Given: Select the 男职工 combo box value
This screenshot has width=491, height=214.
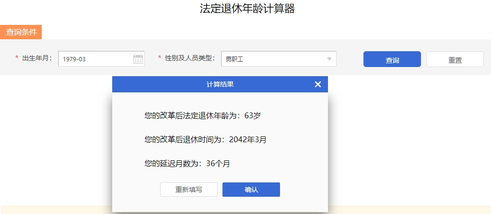Looking at the screenshot, I should (273, 59).
